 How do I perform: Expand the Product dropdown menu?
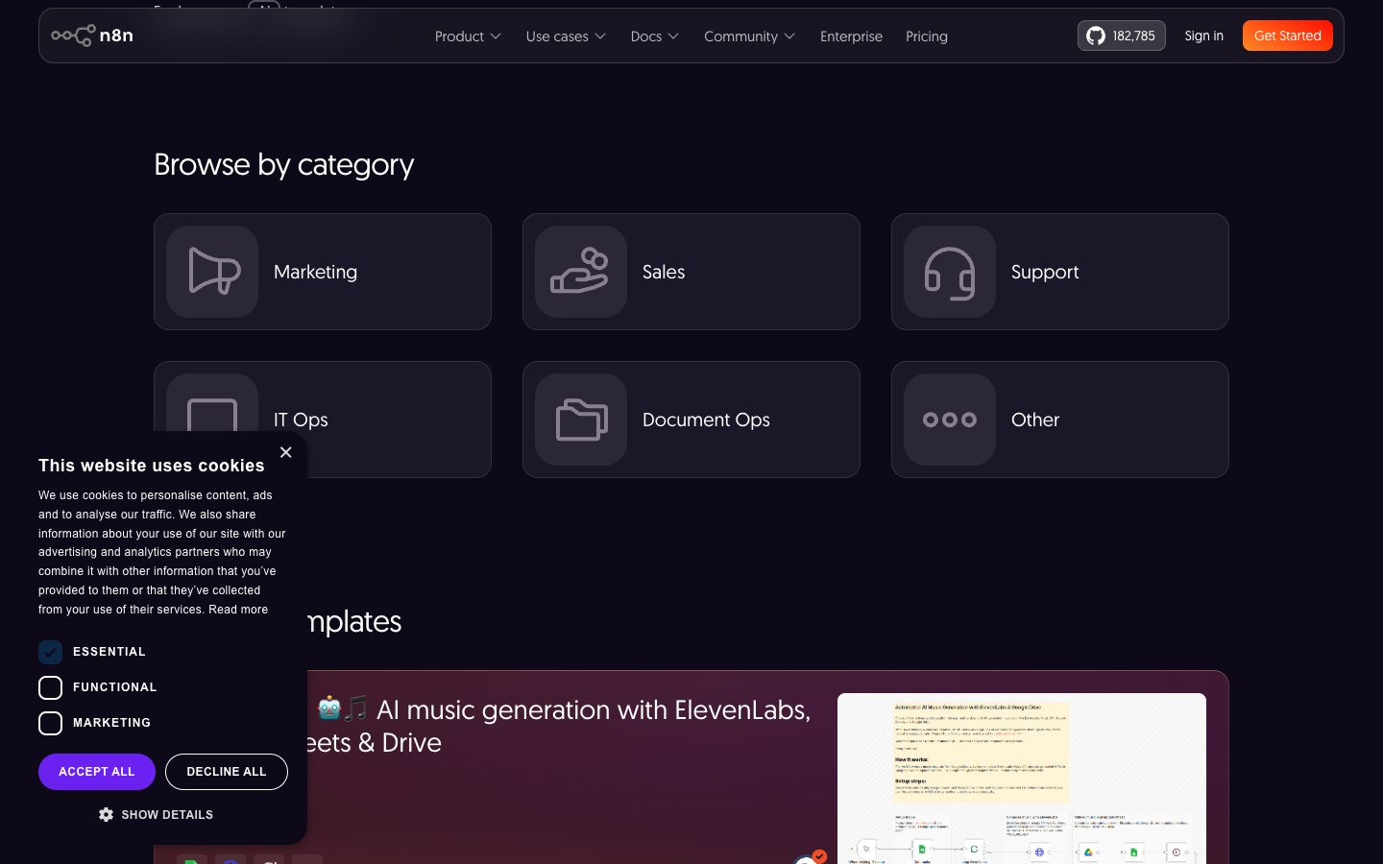click(468, 36)
